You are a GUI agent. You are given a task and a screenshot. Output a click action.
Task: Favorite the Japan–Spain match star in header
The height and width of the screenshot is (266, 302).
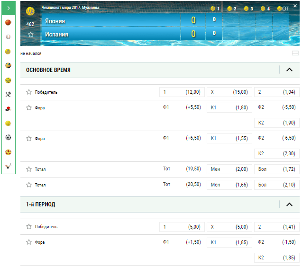pos(31,35)
